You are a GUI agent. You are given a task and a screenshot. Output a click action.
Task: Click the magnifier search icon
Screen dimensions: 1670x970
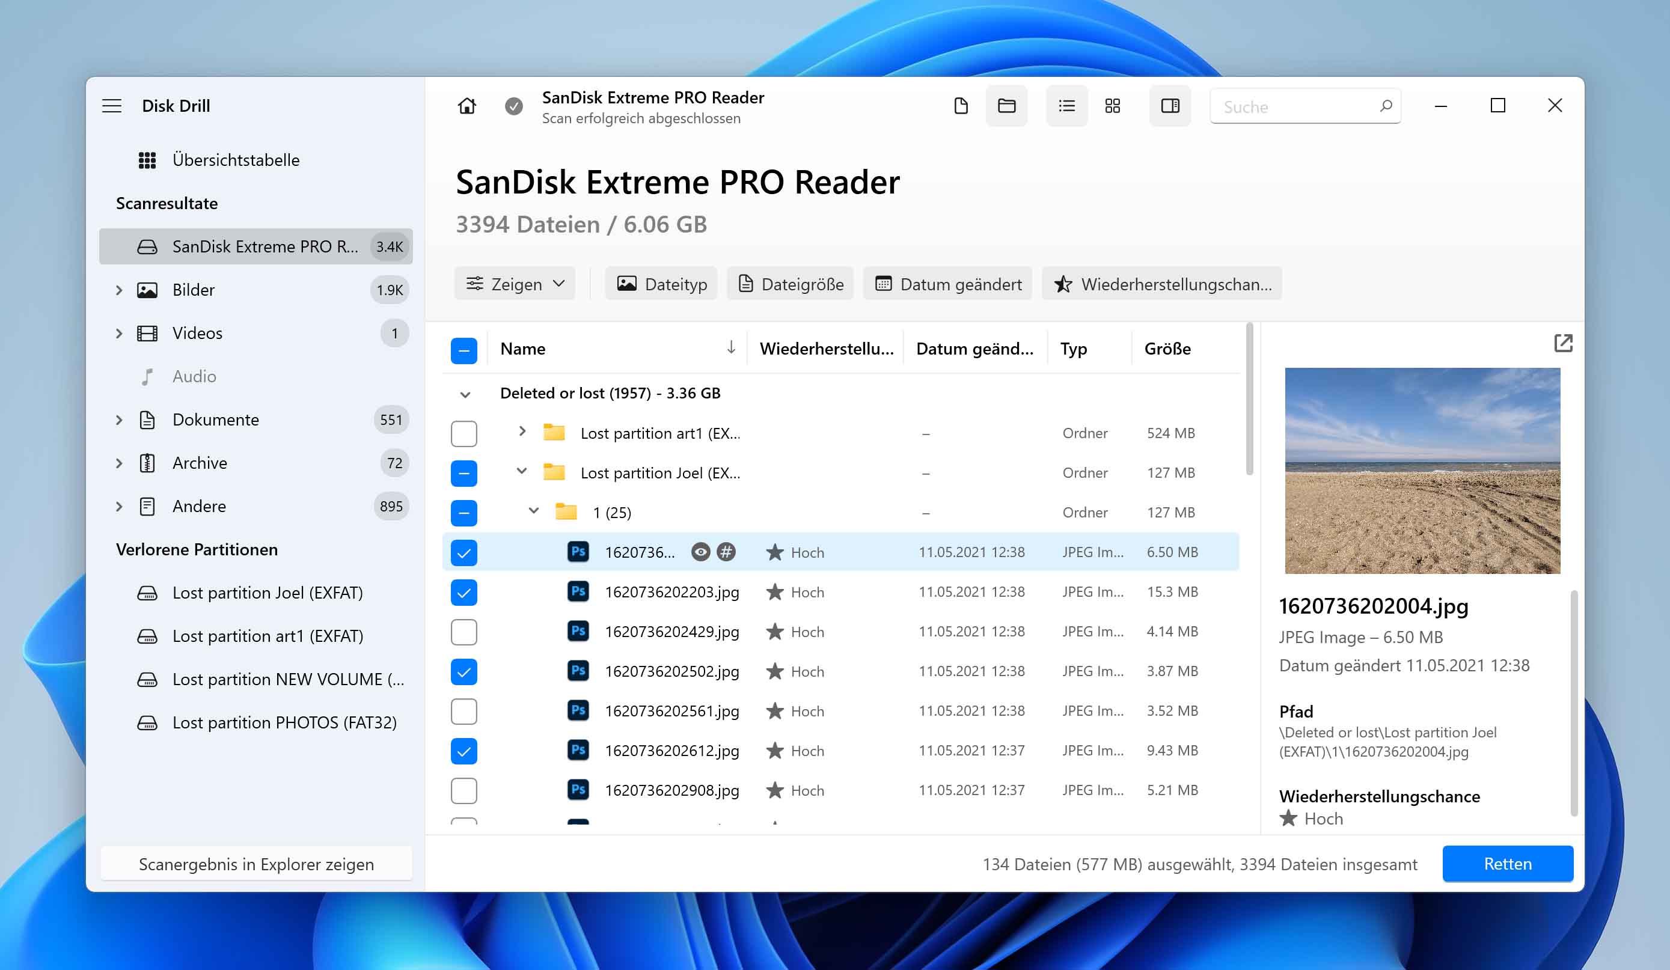tap(1386, 106)
